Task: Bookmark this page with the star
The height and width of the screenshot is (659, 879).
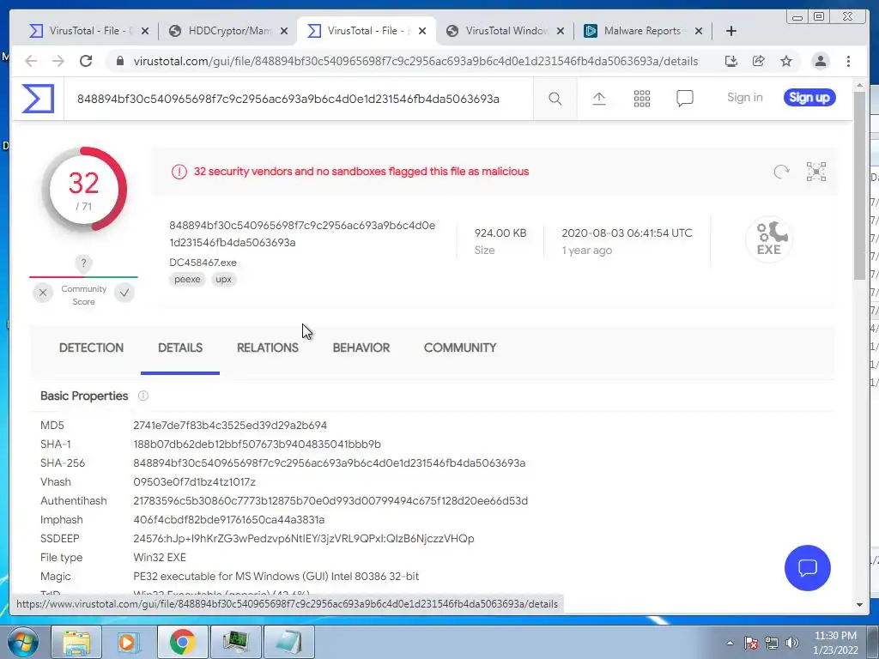Action: 786,61
